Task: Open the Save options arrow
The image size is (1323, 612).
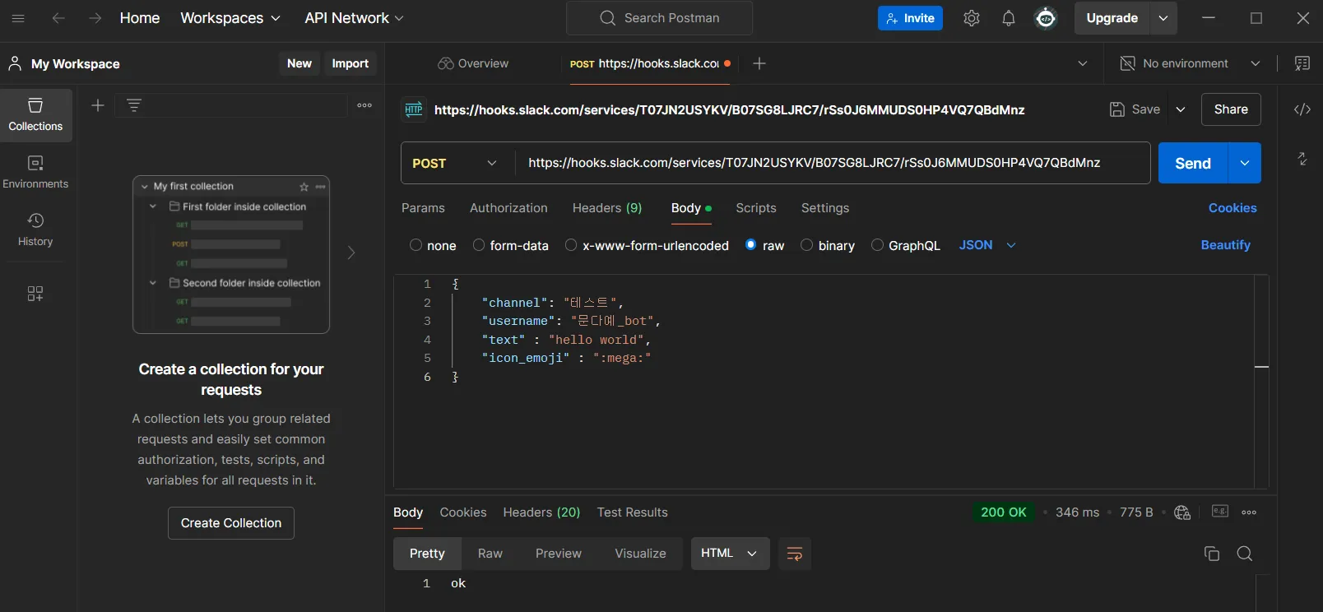Action: (1181, 109)
